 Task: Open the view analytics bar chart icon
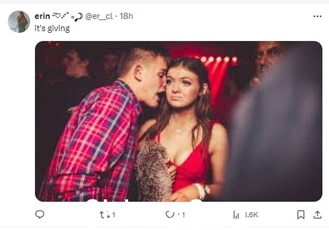(236, 214)
